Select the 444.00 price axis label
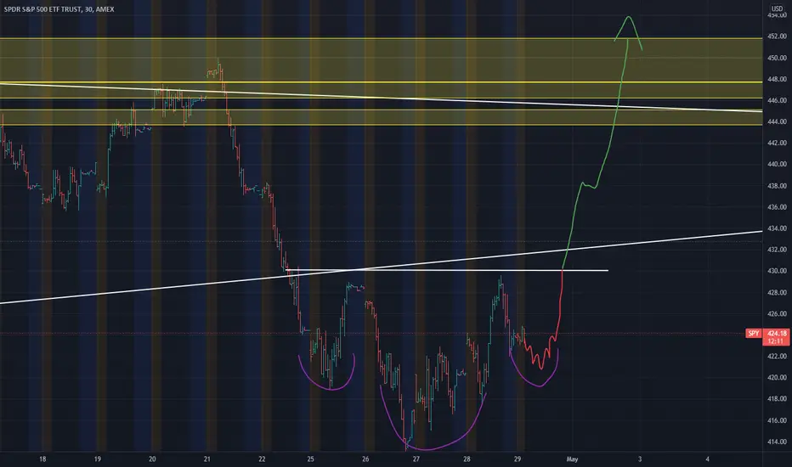Screen dimensions: 792x467 [777, 121]
